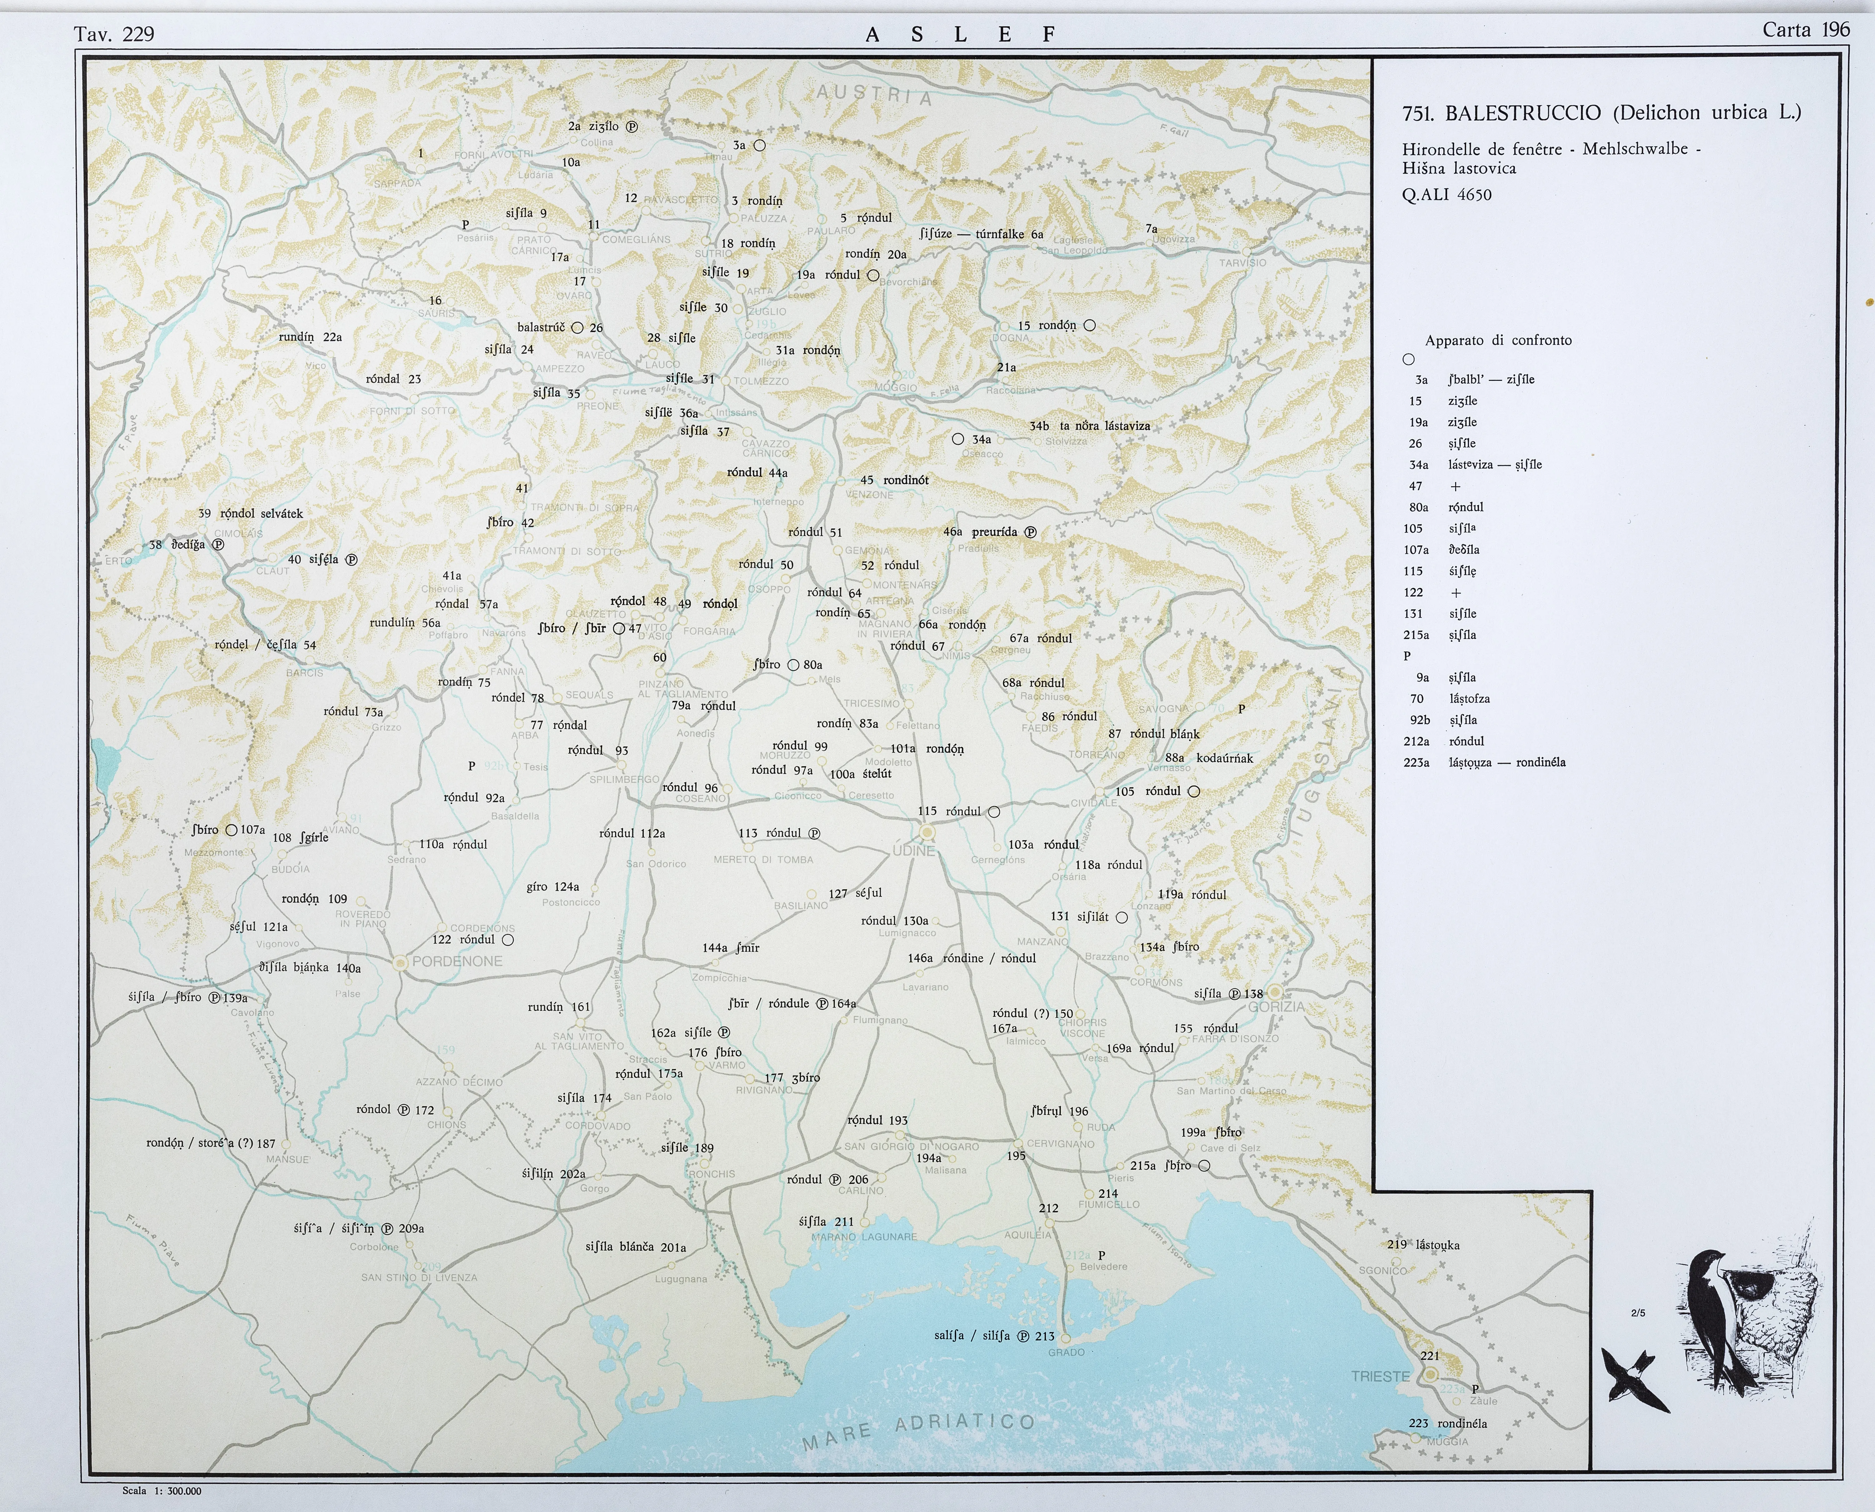Viewport: 1875px width, 1512px height.
Task: Click the open circle next to point 3a
Action: (759, 145)
